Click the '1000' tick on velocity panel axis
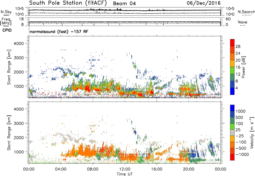This screenshot has height=176, width=255. point(18,152)
